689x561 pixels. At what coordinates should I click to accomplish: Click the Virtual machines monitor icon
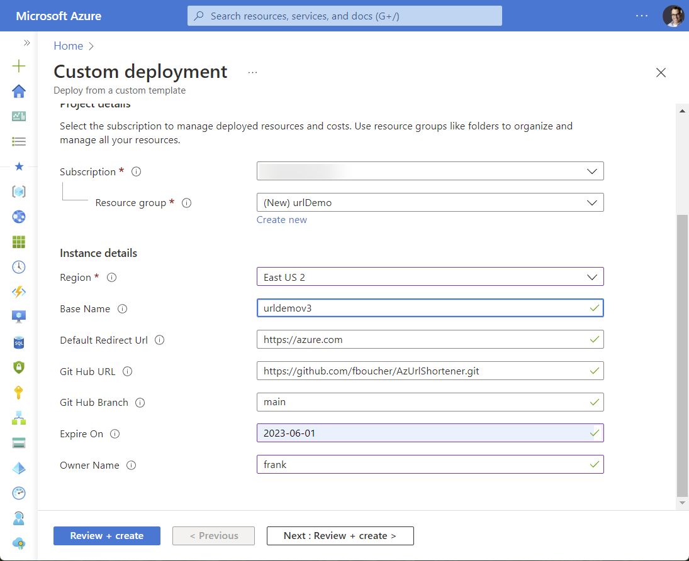pos(18,317)
